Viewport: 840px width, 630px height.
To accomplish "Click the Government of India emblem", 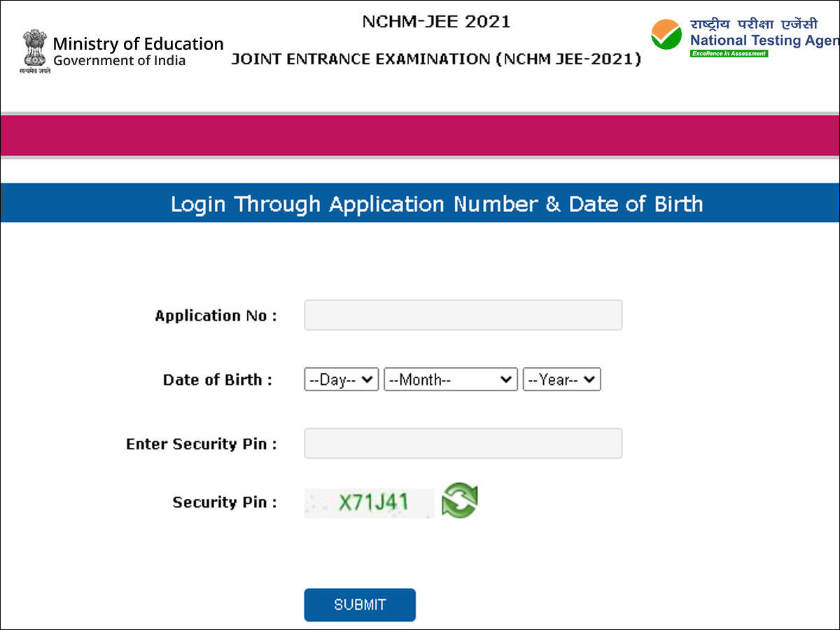I will pyautogui.click(x=34, y=51).
